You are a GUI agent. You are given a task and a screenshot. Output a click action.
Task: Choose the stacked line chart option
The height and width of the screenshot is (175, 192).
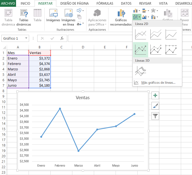click(x=156, y=35)
